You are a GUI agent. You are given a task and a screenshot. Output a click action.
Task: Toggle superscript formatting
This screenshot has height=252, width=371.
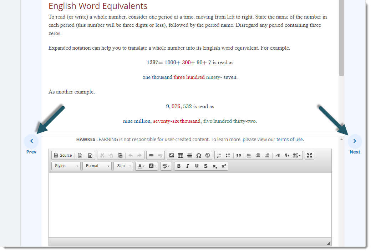224,166
